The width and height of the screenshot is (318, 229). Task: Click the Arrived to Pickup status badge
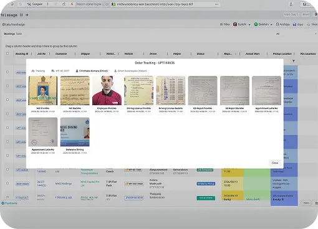(206, 184)
